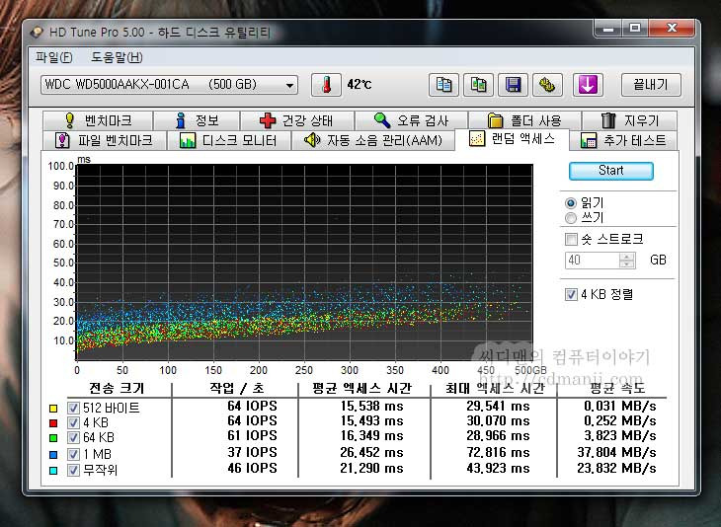
Task: Click the 61 IOPS value
Action: click(253, 435)
